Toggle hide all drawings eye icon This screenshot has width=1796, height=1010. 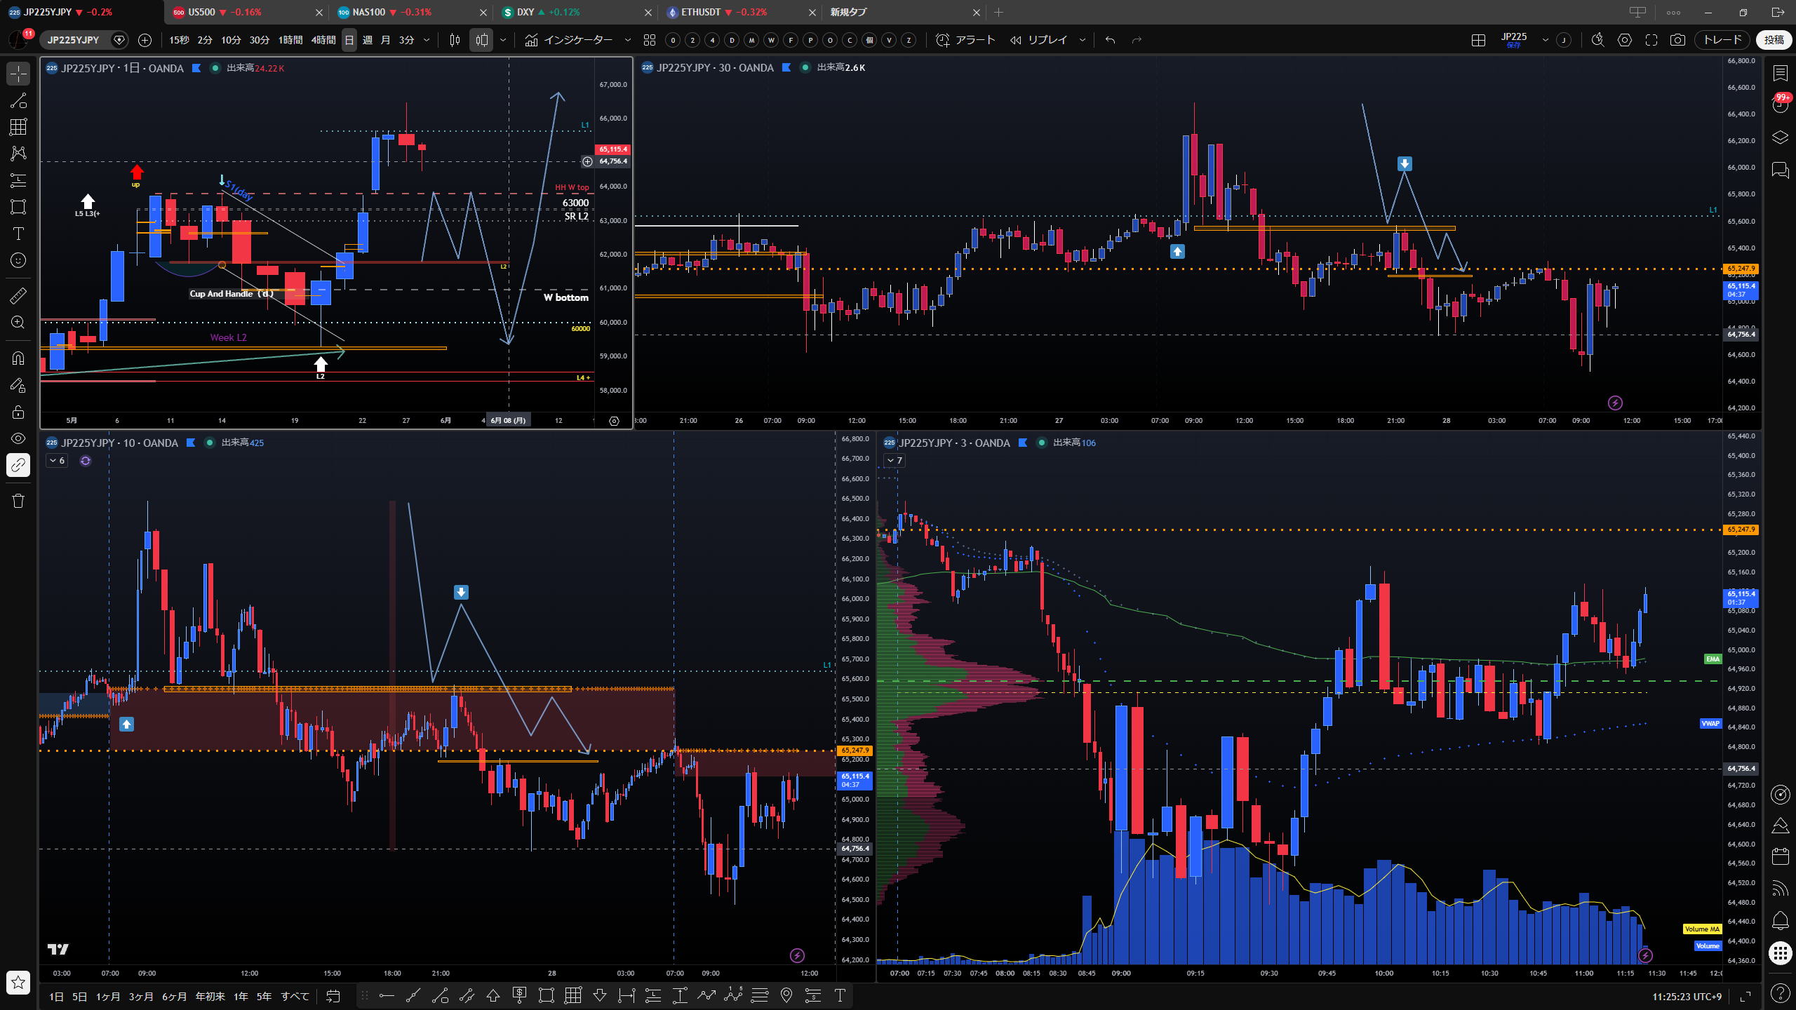click(18, 438)
